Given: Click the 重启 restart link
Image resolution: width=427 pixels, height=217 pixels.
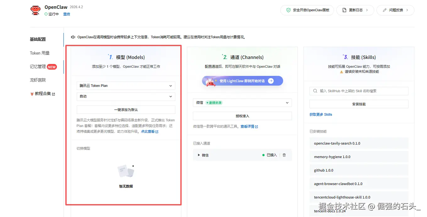Looking at the screenshot, I should [x=67, y=14].
